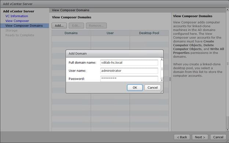Click the Add Domain dialog resize grip

click(161, 91)
